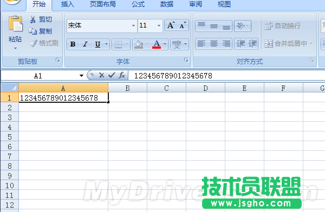Open font color dropdown arrow
Screen dimensions: 325x212
tap(165, 44)
